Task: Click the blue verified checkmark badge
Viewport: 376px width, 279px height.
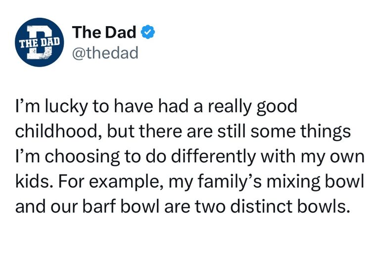Action: pos(148,33)
